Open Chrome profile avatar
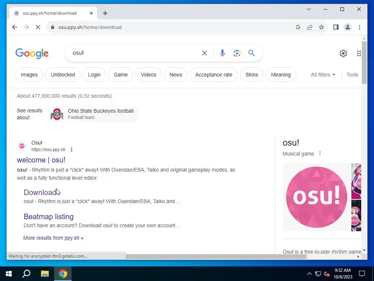The width and height of the screenshot is (374, 281). click(x=348, y=27)
